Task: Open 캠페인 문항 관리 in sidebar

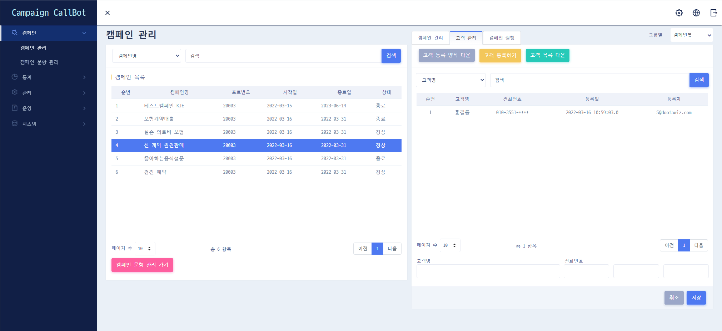Action: point(39,62)
